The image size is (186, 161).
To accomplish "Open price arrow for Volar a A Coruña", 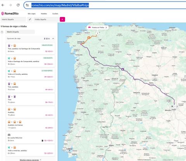I will pyautogui.click(x=53, y=77).
